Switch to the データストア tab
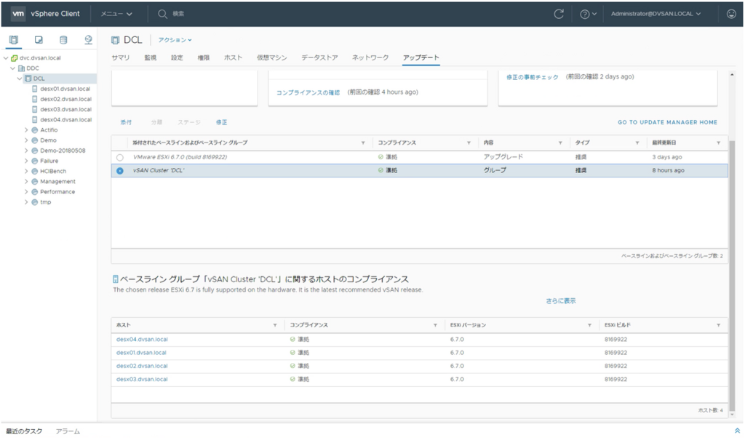The height and width of the screenshot is (440, 745). coord(319,57)
